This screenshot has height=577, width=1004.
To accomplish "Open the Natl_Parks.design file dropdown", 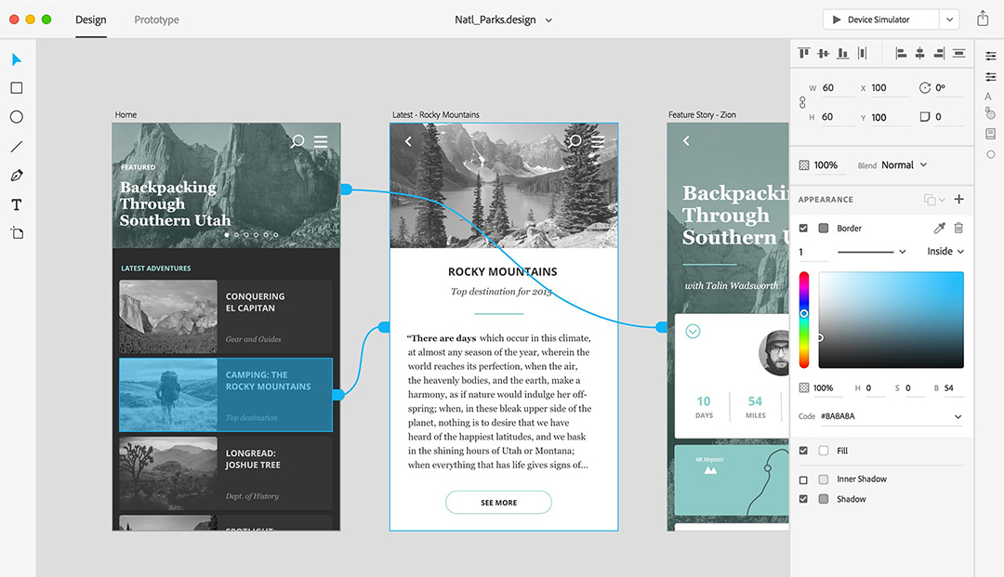I will [548, 20].
